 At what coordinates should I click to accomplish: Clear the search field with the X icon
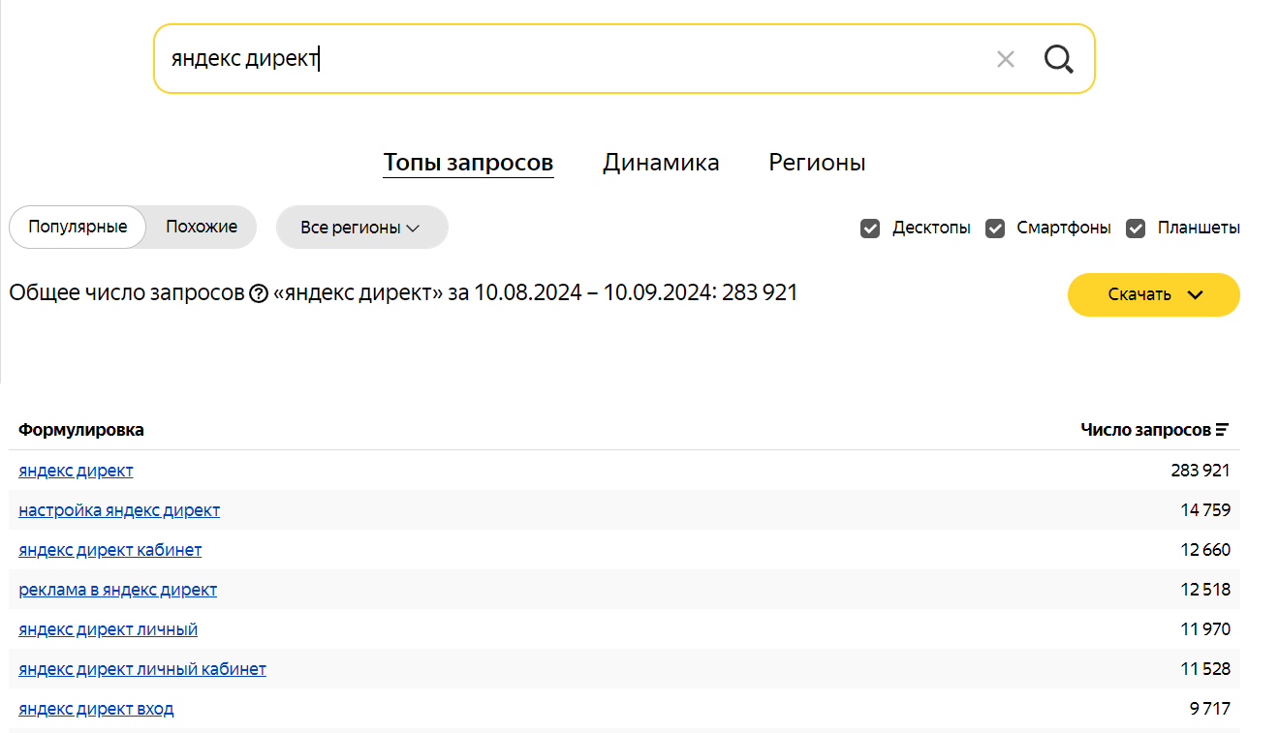coord(1005,59)
